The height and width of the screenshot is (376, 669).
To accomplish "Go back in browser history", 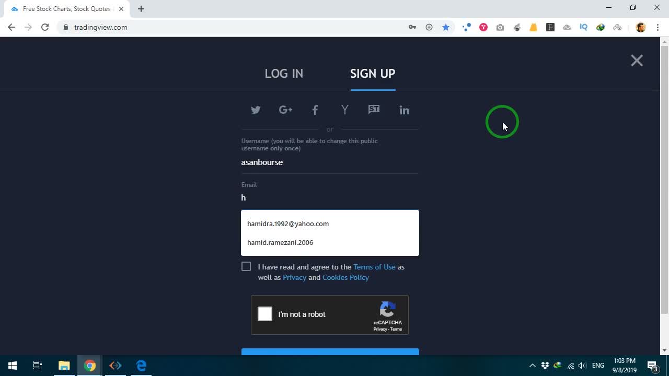I will point(11,27).
